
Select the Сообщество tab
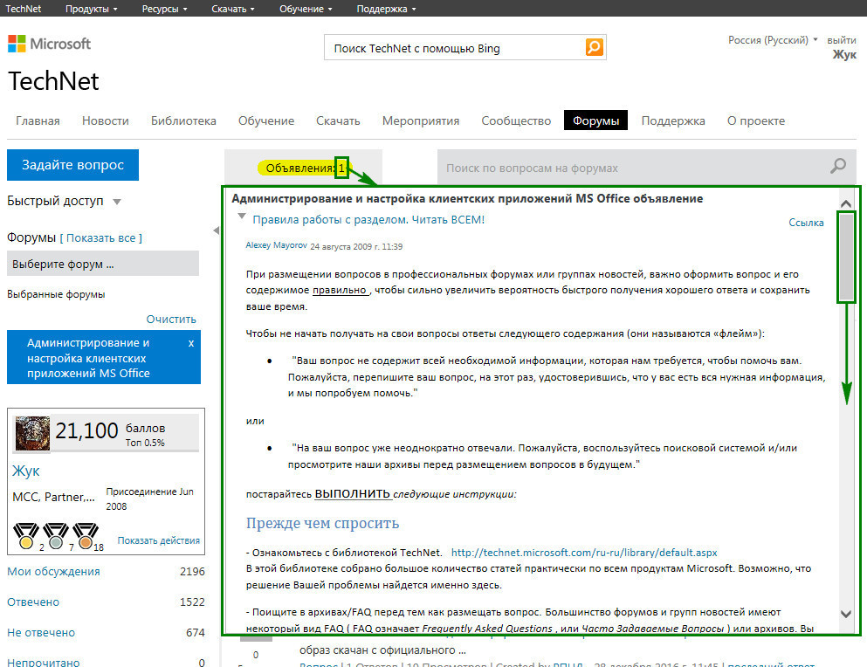[x=516, y=120]
